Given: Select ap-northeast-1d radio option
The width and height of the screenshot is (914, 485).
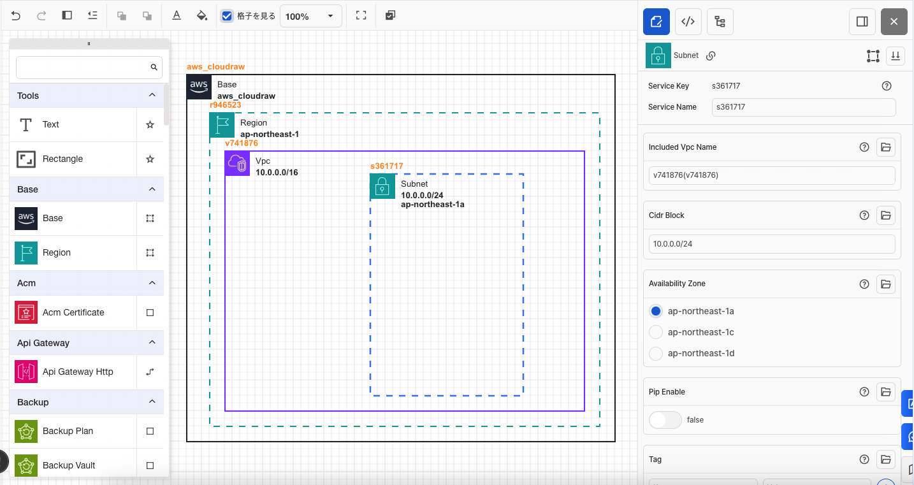Looking at the screenshot, I should [656, 353].
